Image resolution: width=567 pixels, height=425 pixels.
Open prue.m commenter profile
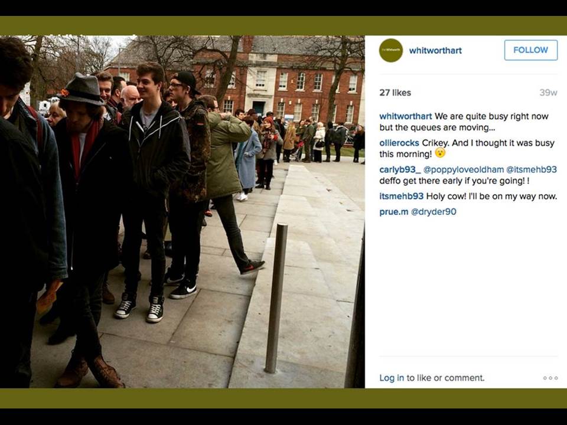pos(394,212)
